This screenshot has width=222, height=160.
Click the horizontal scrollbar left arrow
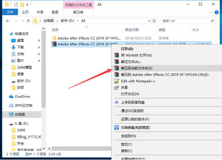(49, 148)
